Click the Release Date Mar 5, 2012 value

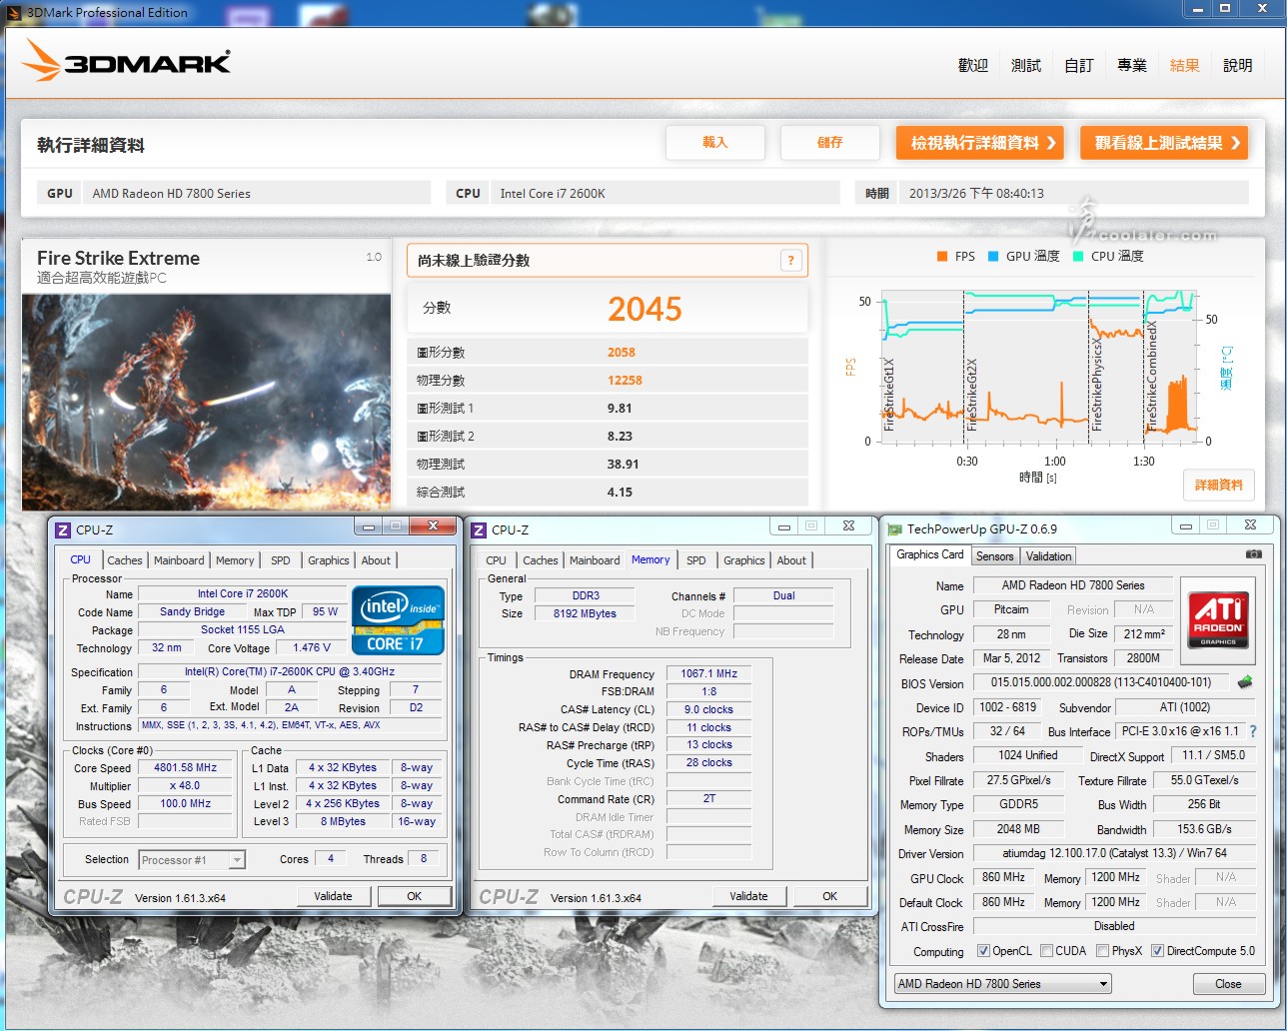1011,659
